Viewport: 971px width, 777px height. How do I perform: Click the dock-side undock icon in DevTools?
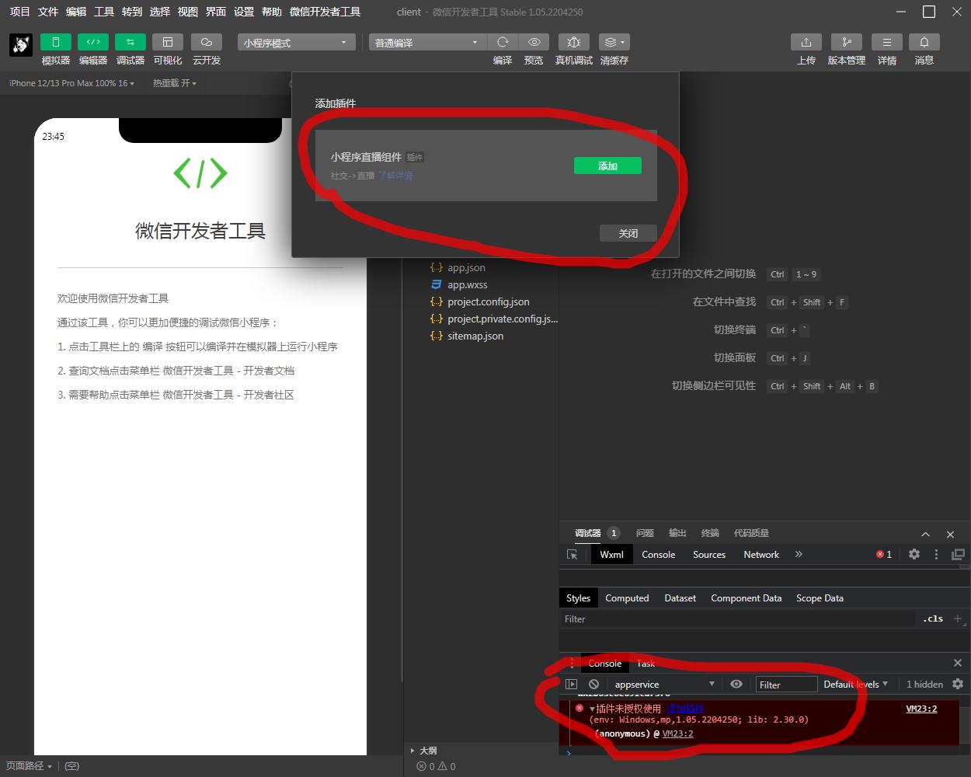(x=958, y=554)
